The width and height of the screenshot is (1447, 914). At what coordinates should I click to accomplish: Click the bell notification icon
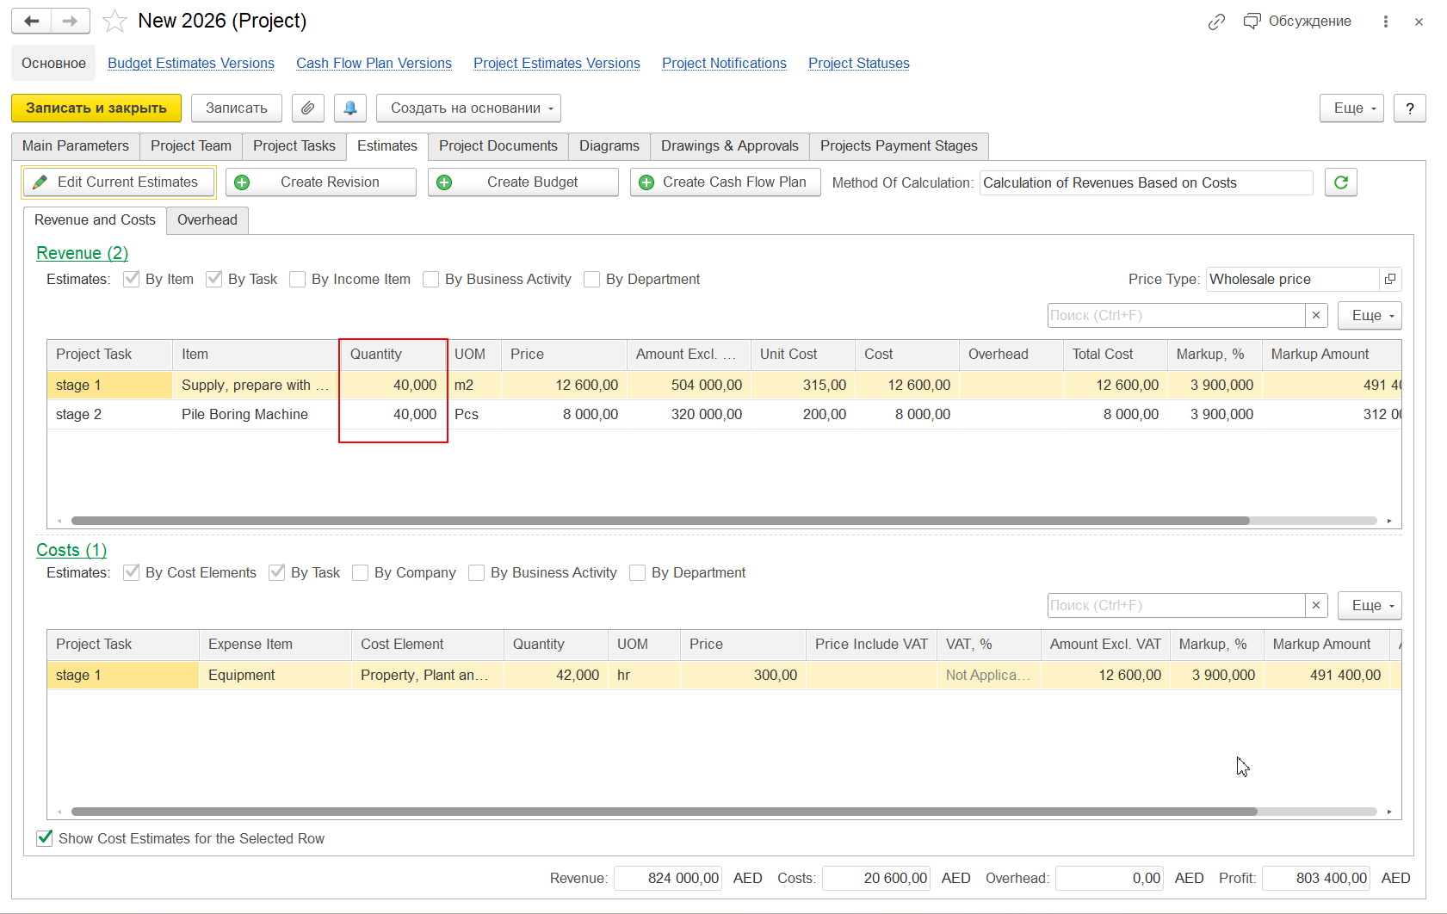click(x=350, y=108)
